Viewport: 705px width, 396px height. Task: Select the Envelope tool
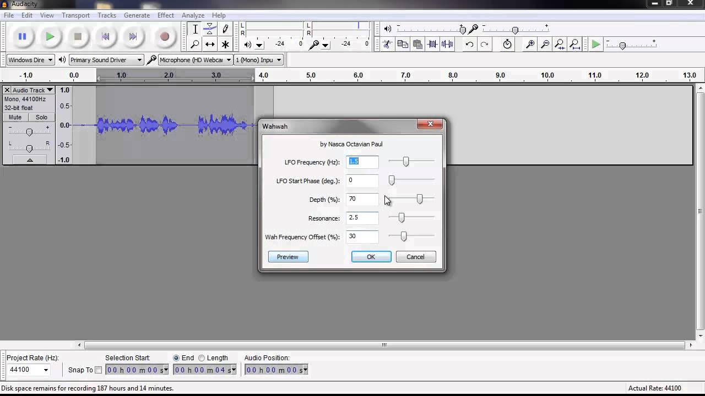point(210,29)
